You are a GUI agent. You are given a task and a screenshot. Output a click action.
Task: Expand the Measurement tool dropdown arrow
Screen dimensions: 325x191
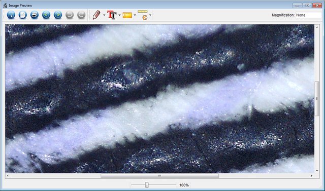click(x=135, y=15)
